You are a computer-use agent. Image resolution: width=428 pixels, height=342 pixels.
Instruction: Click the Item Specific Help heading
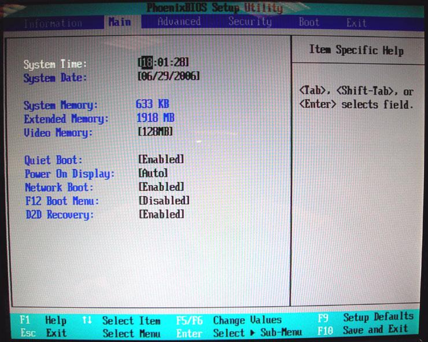[x=356, y=50]
